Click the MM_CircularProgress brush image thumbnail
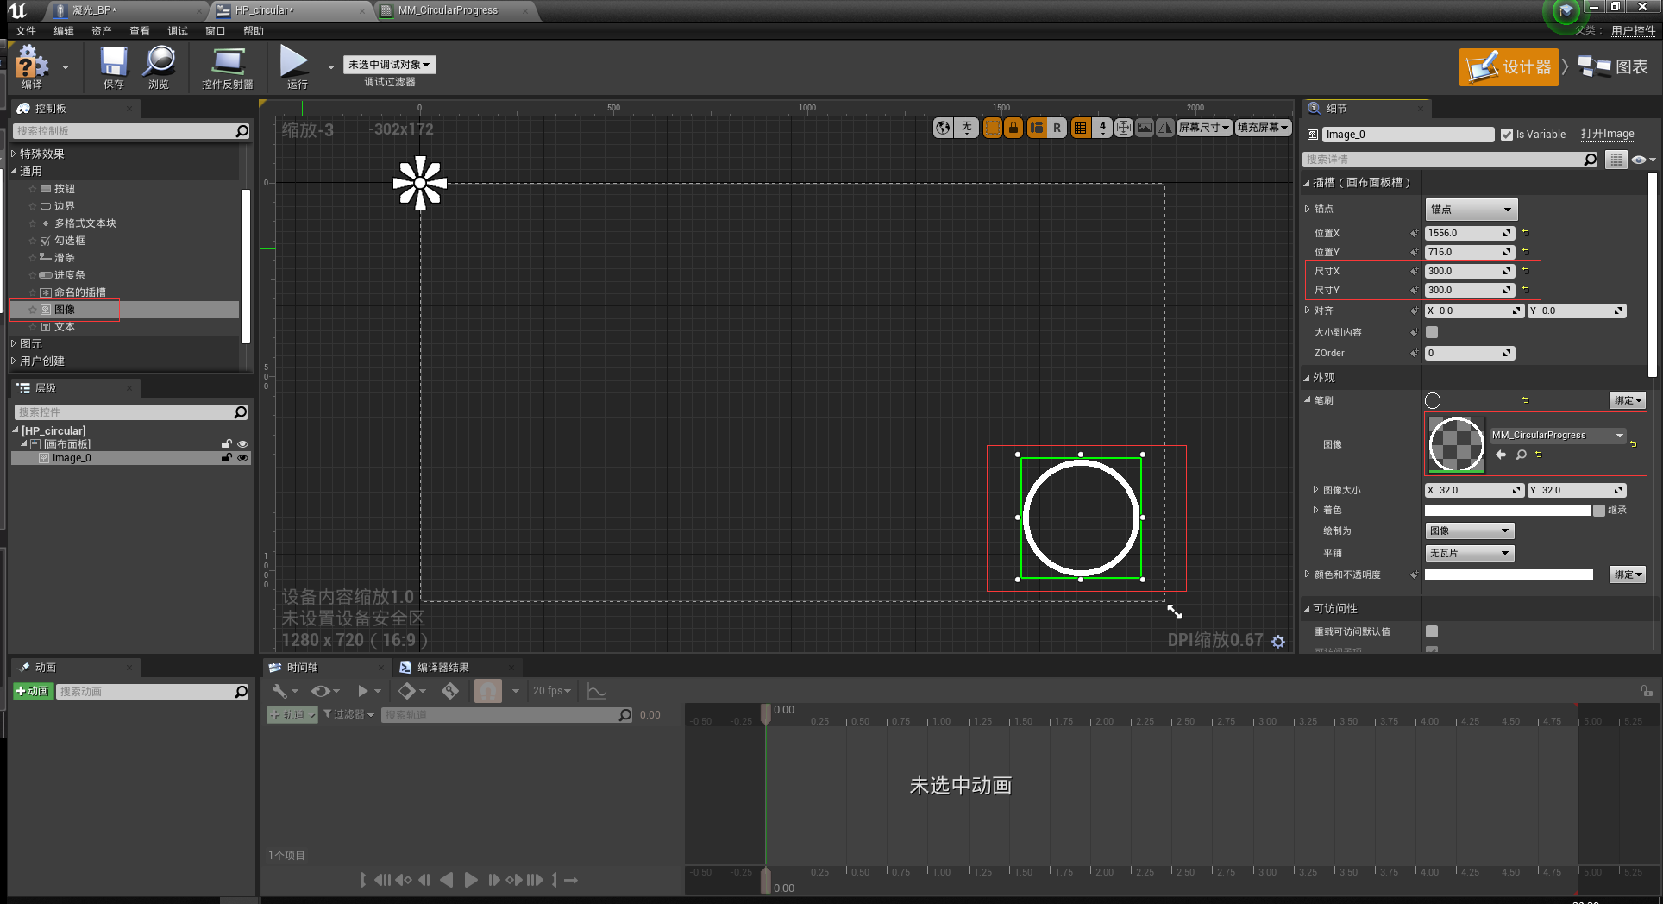The height and width of the screenshot is (904, 1663). (x=1457, y=445)
